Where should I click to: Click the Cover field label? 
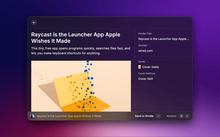click(x=142, y=62)
